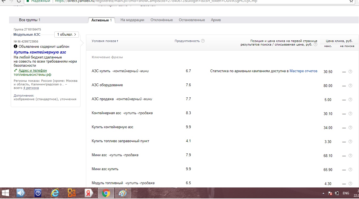Click question icon in Мини азс -купить row
Screen dimensions: 359x199
coord(350,156)
